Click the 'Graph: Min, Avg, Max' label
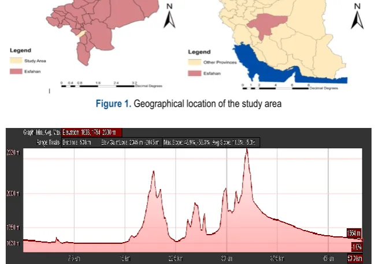375x264 pixels. tap(42, 132)
